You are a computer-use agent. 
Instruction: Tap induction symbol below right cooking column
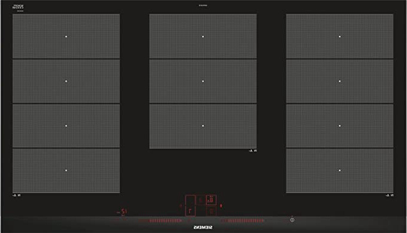(x=390, y=195)
